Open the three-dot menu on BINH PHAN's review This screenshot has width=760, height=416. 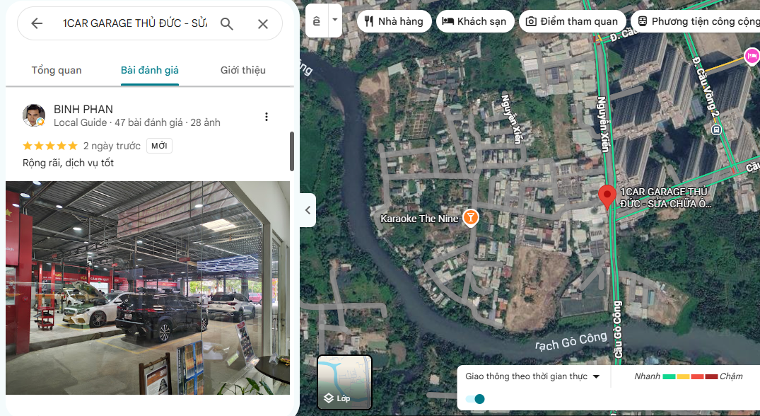266,117
